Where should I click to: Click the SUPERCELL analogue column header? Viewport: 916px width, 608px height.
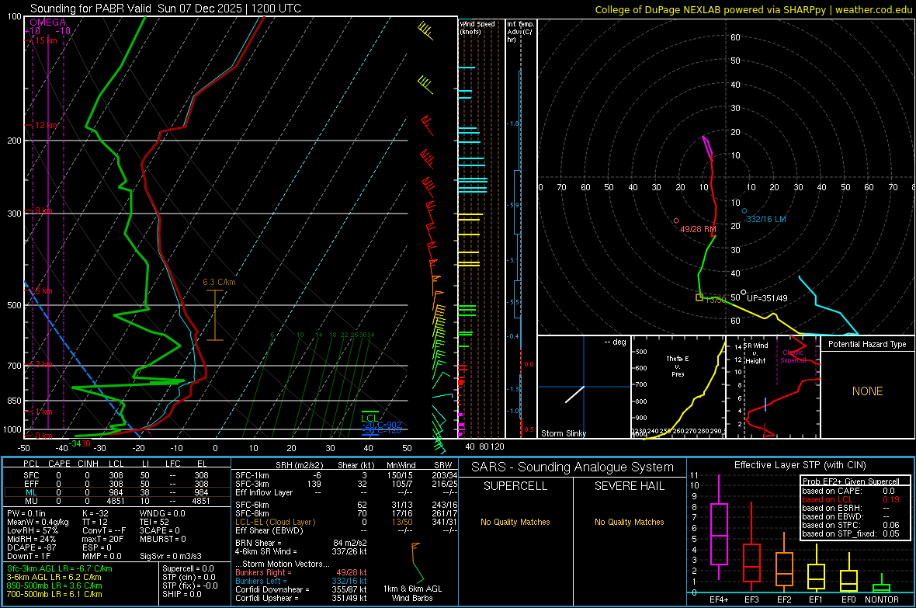click(515, 486)
